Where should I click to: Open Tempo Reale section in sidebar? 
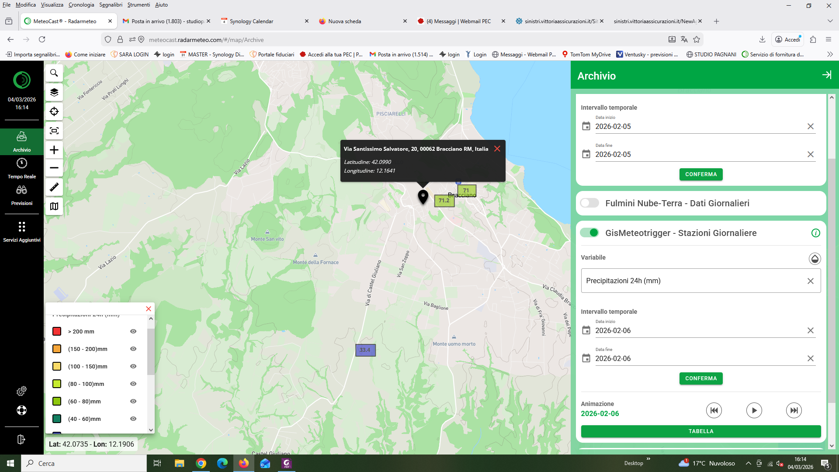tap(22, 168)
